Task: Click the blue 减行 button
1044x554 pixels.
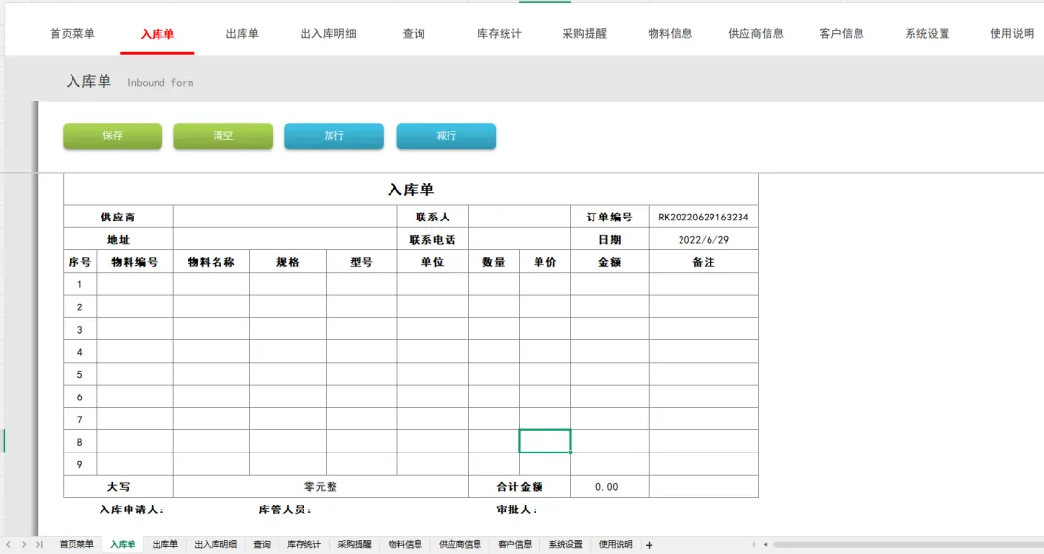Action: [x=446, y=135]
